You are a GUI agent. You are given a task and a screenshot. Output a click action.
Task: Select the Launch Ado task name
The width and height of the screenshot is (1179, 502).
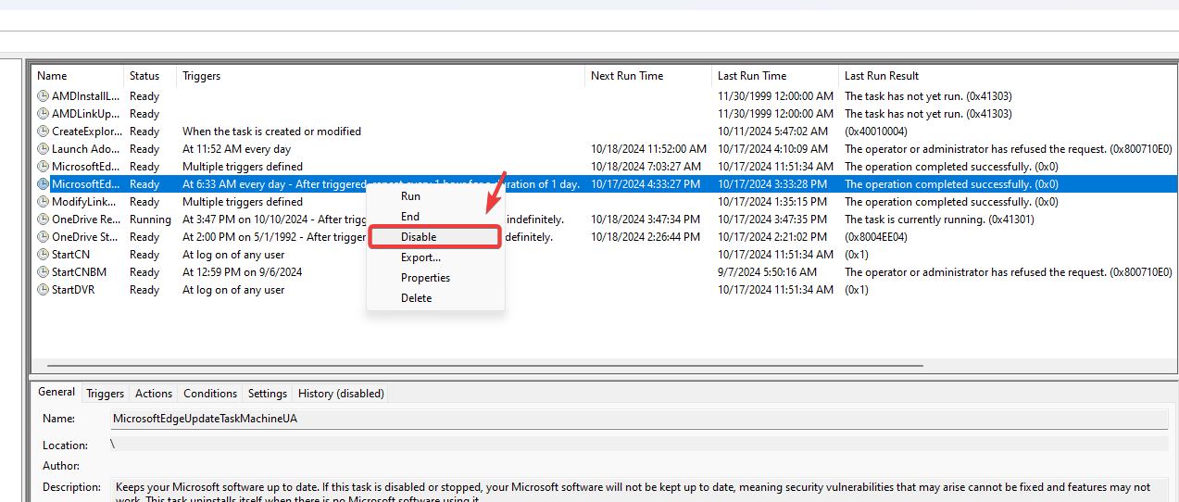[x=86, y=149]
